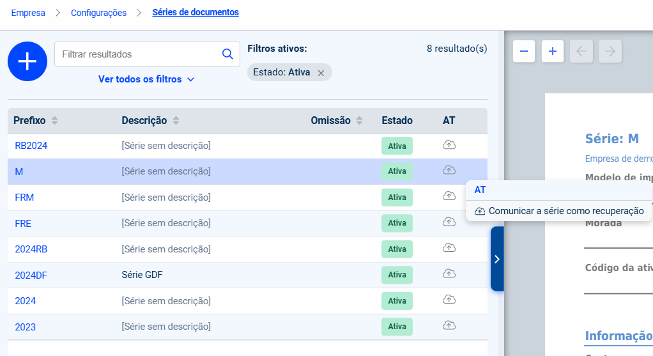
Task: Remove the Estado: Ativa filter chip
Action: pyautogui.click(x=321, y=73)
